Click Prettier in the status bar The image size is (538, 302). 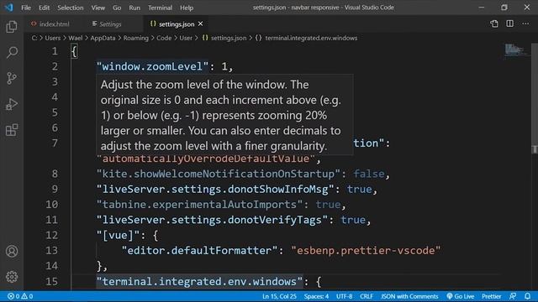pyautogui.click(x=491, y=296)
